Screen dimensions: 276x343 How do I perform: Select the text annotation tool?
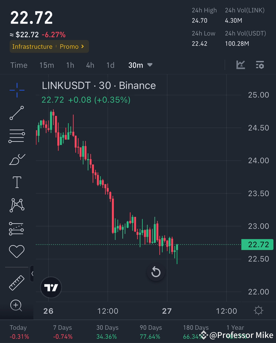point(17,182)
